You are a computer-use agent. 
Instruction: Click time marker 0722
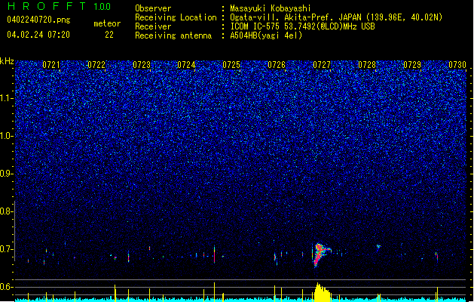click(96, 65)
